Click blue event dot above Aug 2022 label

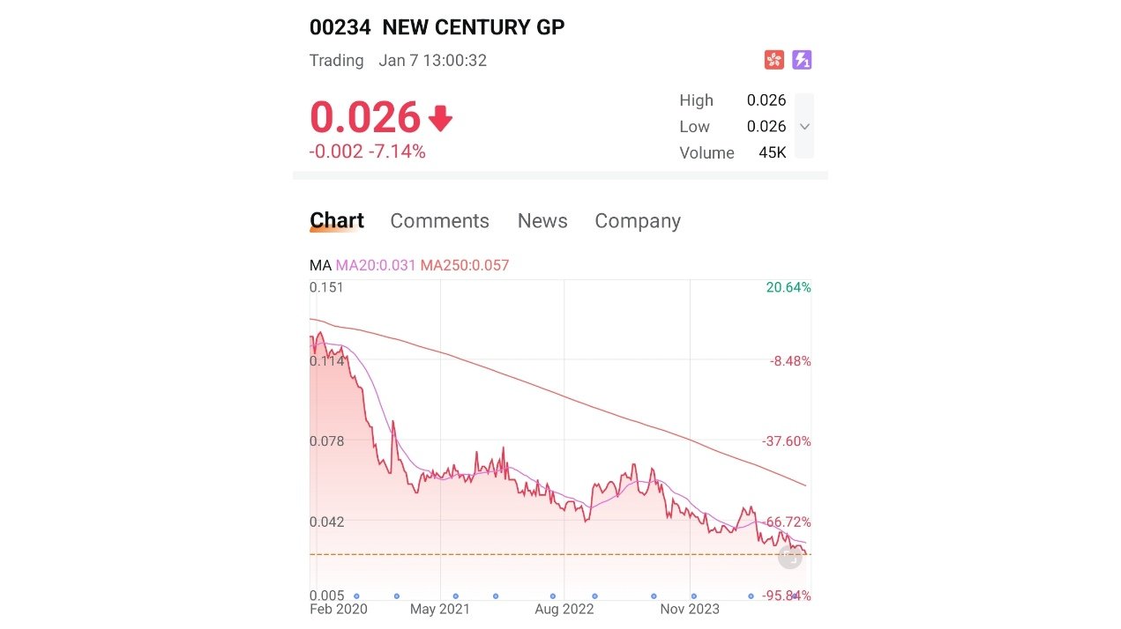coord(553,596)
